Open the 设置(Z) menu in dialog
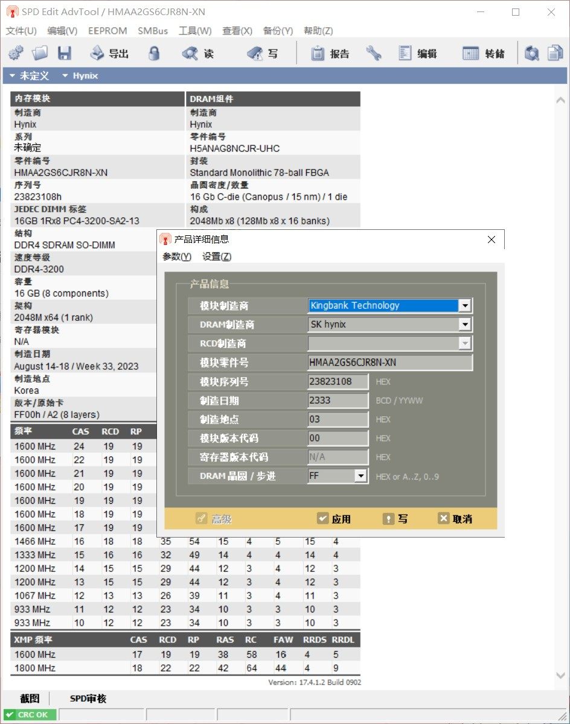Image resolution: width=570 pixels, height=724 pixels. click(x=217, y=256)
